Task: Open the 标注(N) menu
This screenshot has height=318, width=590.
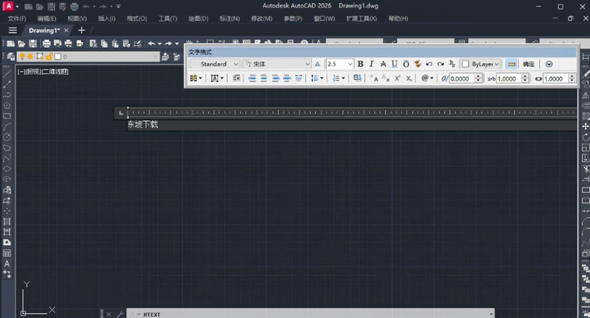Action: click(229, 19)
